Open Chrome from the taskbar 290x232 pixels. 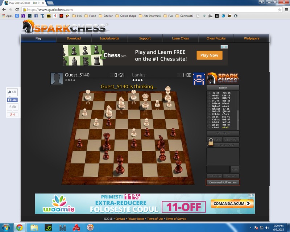(x=20, y=228)
